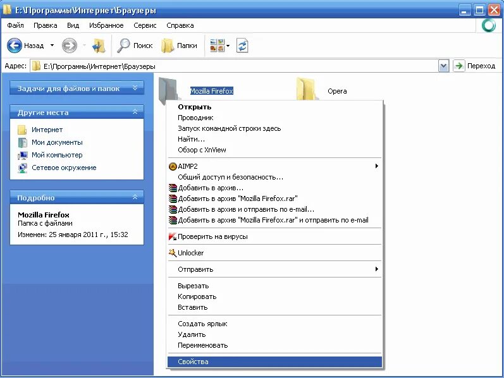
Task: Choose Вставить in the context menu
Action: pyautogui.click(x=274, y=307)
